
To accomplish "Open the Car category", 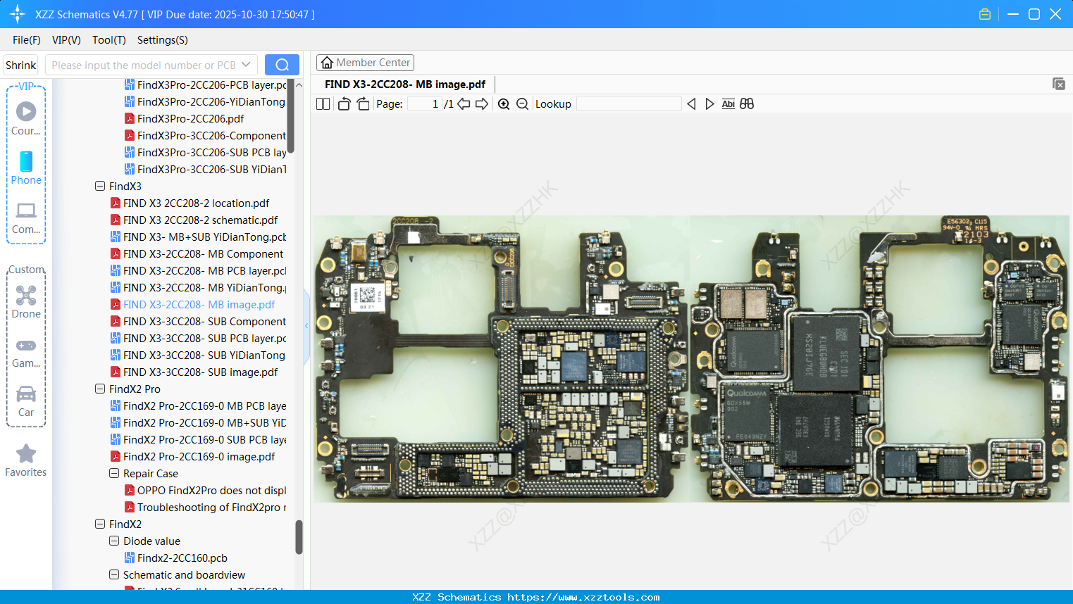I will pos(26,401).
